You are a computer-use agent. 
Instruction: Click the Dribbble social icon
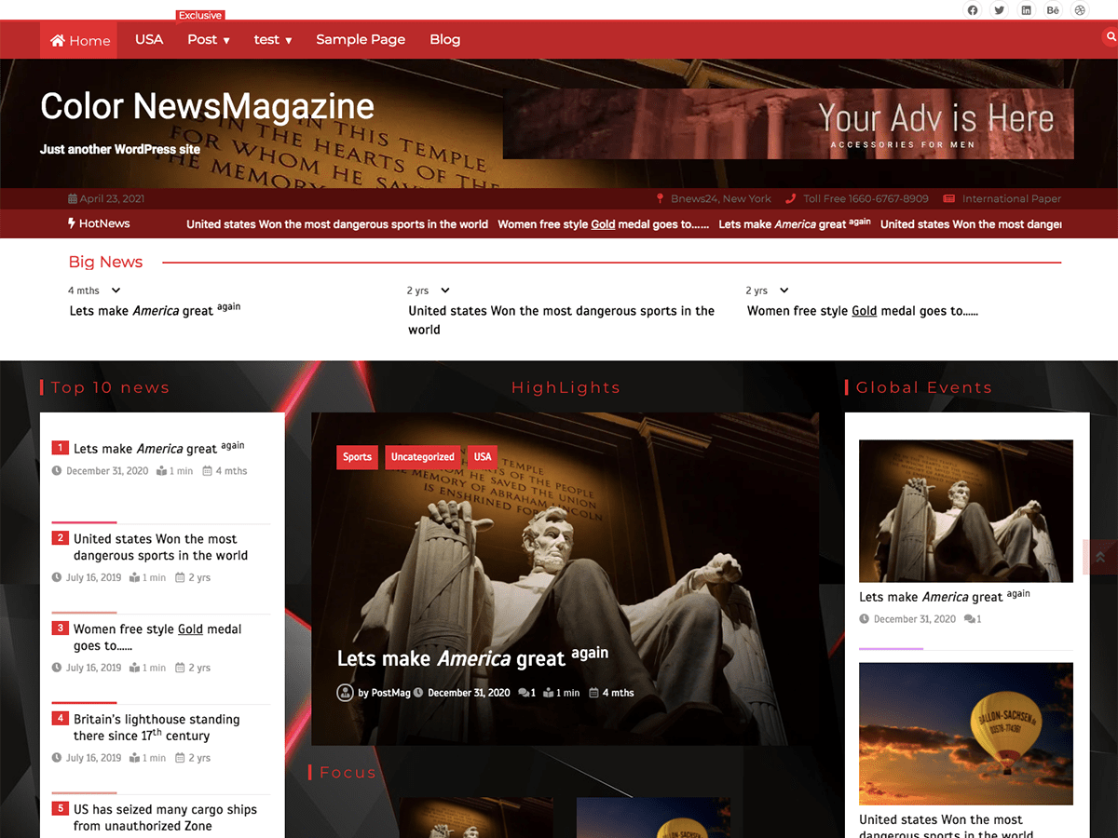pos(1080,10)
